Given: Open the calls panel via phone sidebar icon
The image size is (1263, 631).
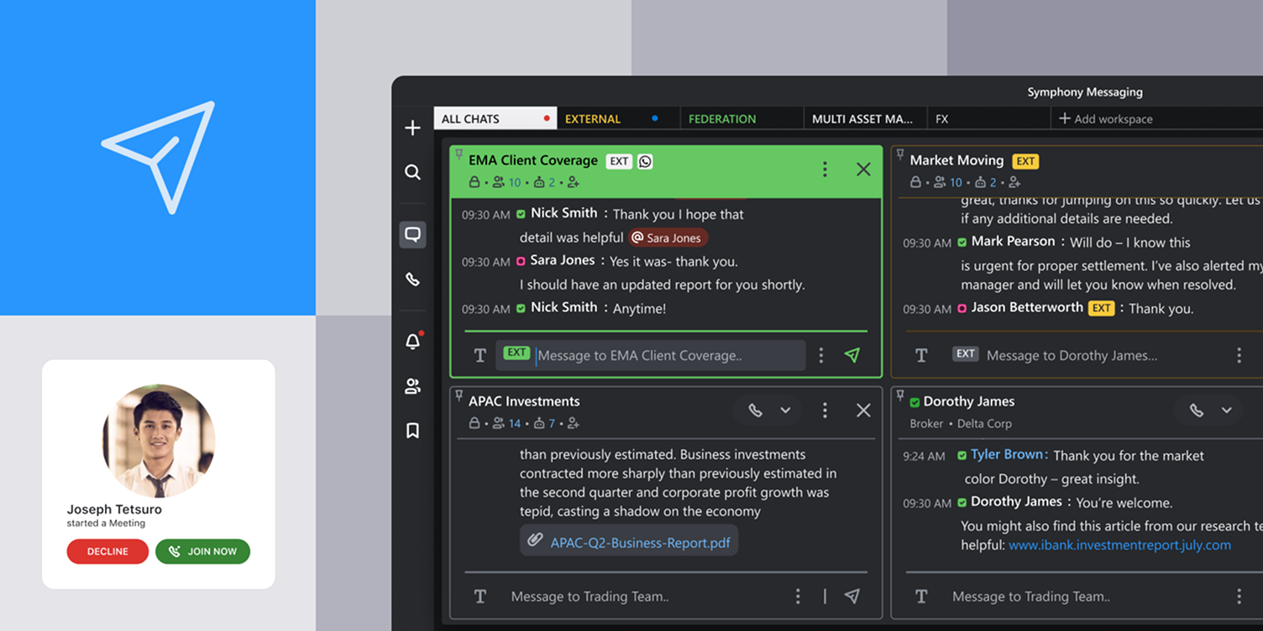Looking at the screenshot, I should click(x=412, y=279).
